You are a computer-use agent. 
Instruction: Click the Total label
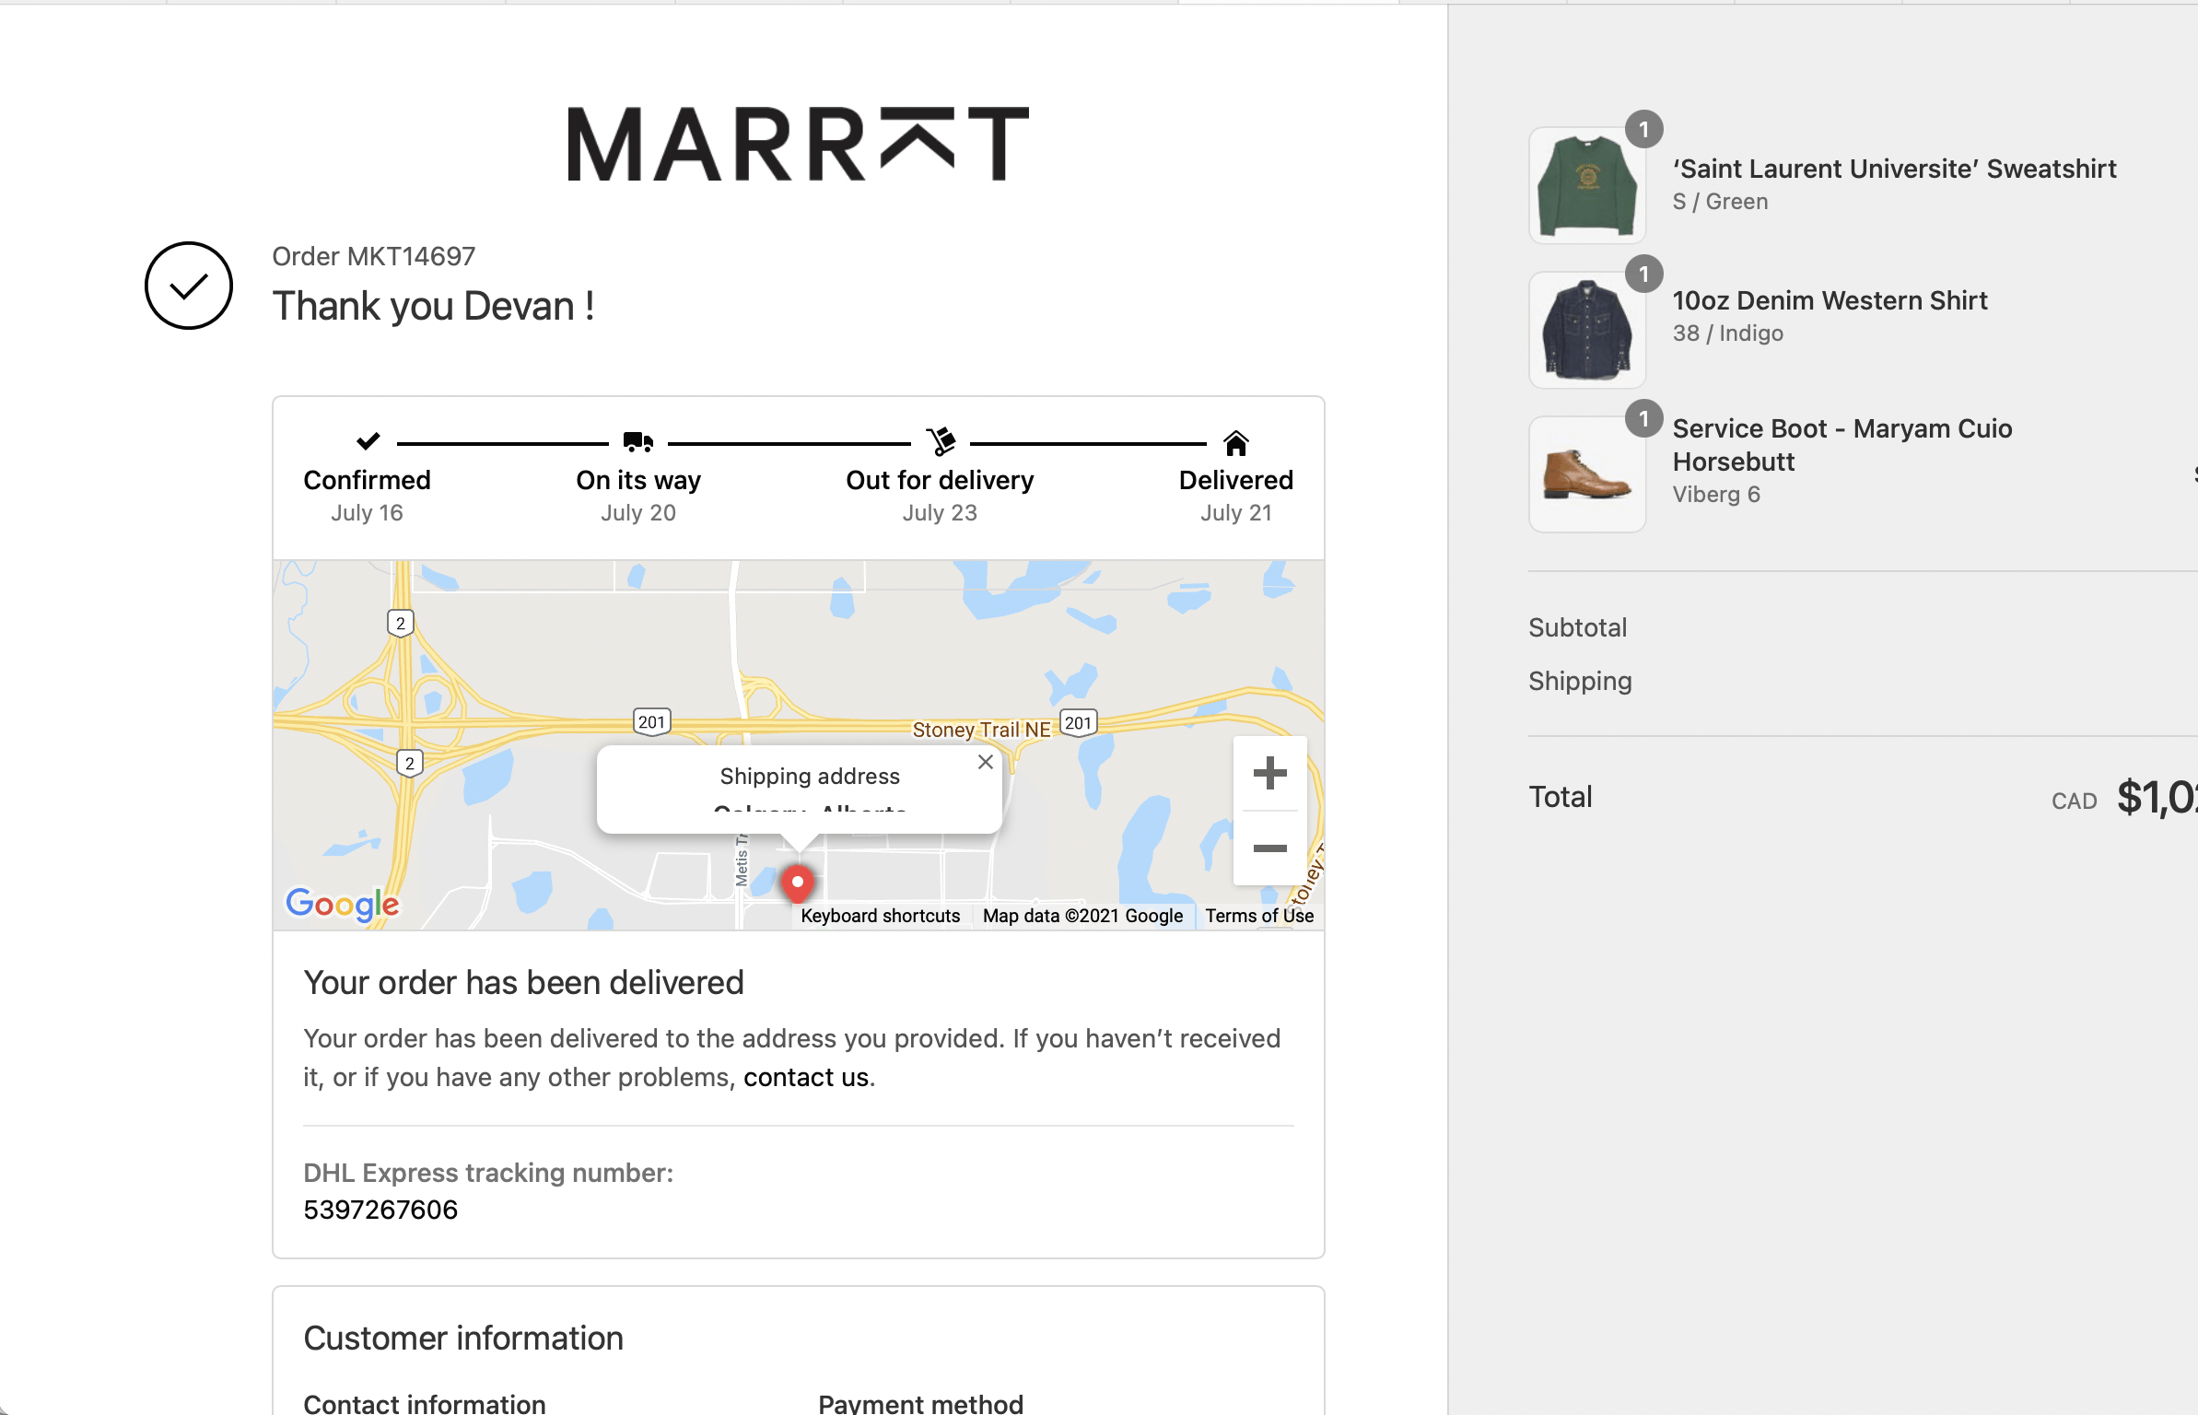(x=1561, y=797)
